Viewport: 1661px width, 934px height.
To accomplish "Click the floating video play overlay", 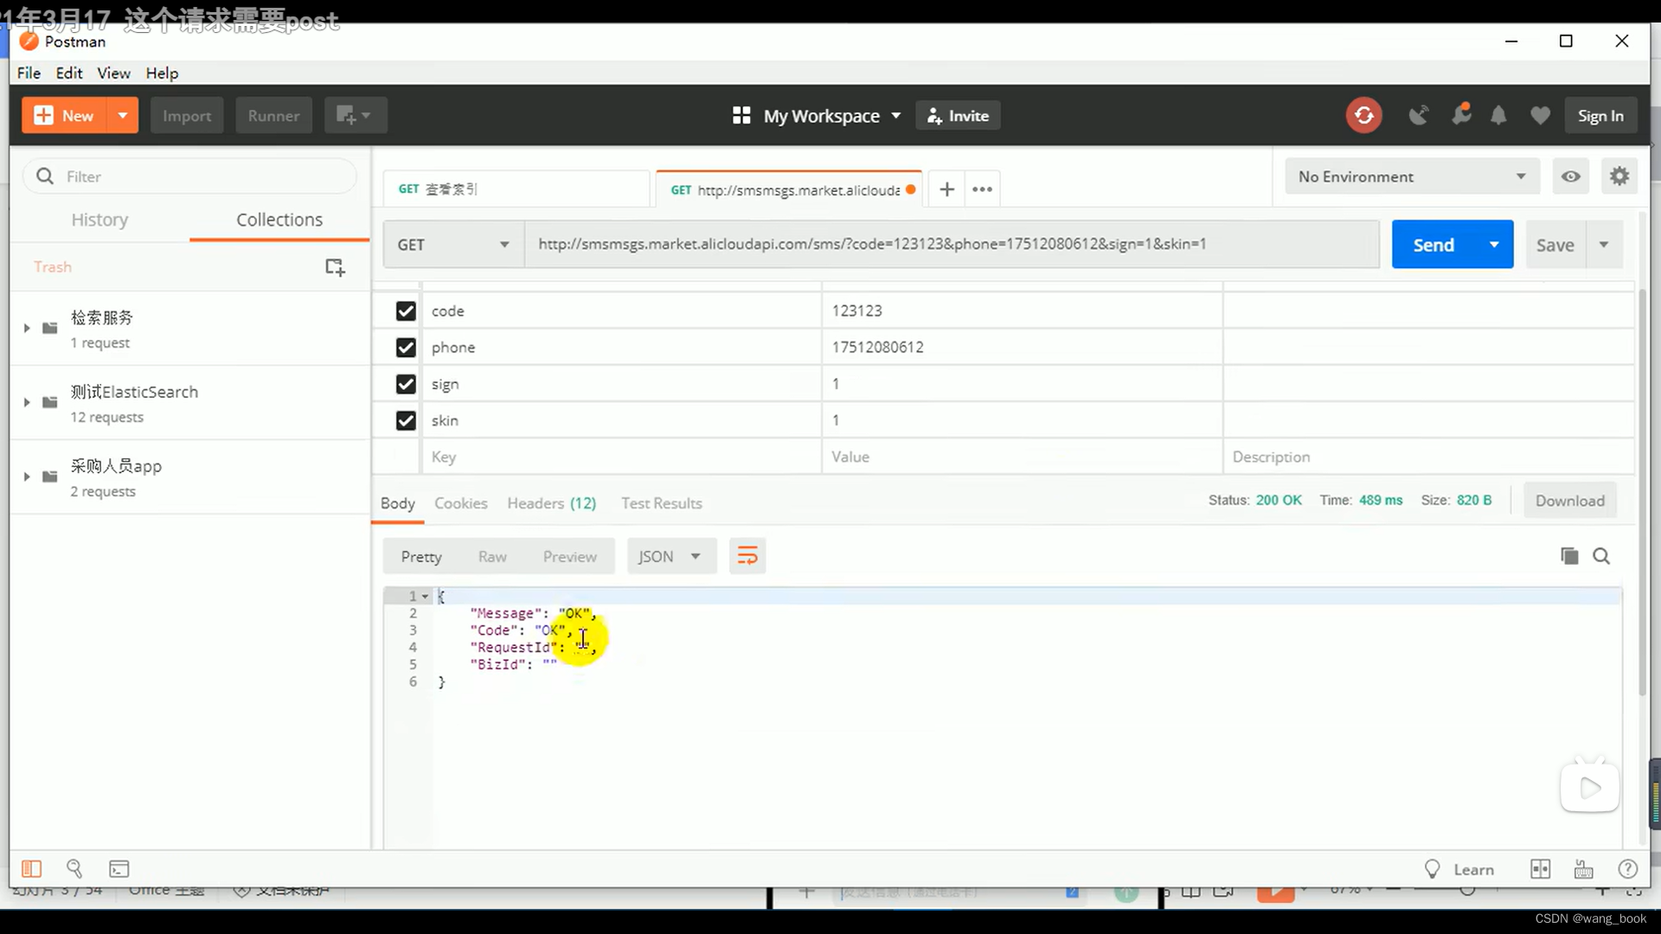I will (1590, 787).
